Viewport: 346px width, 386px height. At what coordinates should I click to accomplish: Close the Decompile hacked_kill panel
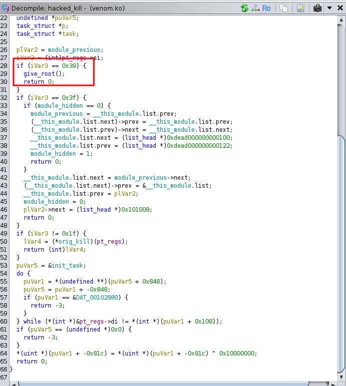[x=341, y=8]
